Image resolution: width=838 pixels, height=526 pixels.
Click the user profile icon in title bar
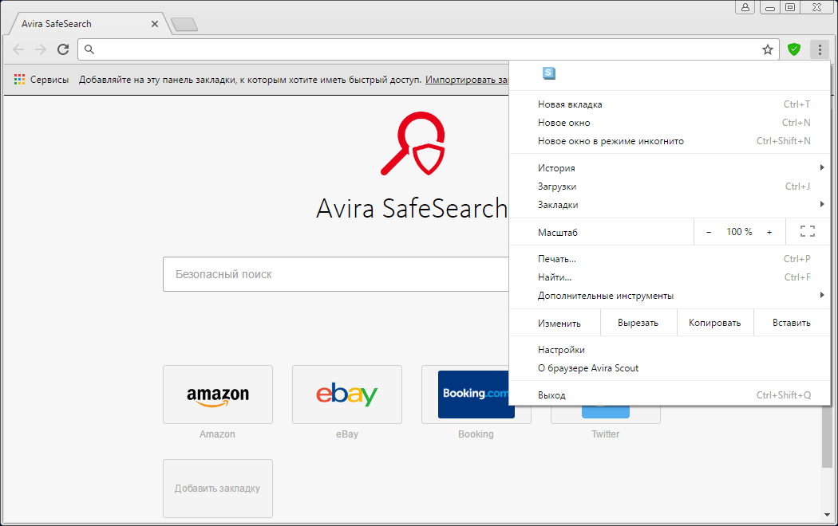(x=745, y=7)
